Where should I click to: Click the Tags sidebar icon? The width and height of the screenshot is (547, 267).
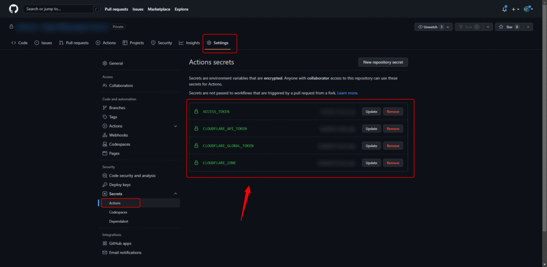coord(105,117)
